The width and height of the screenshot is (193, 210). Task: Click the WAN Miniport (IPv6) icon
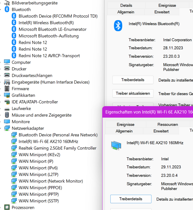pyautogui.click(x=14, y=168)
